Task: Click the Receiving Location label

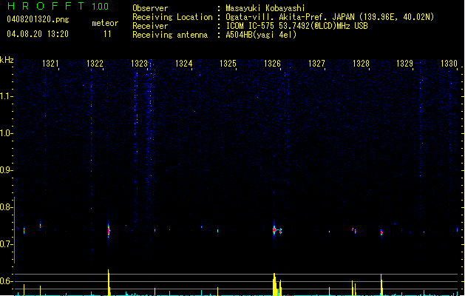Action: (172, 17)
